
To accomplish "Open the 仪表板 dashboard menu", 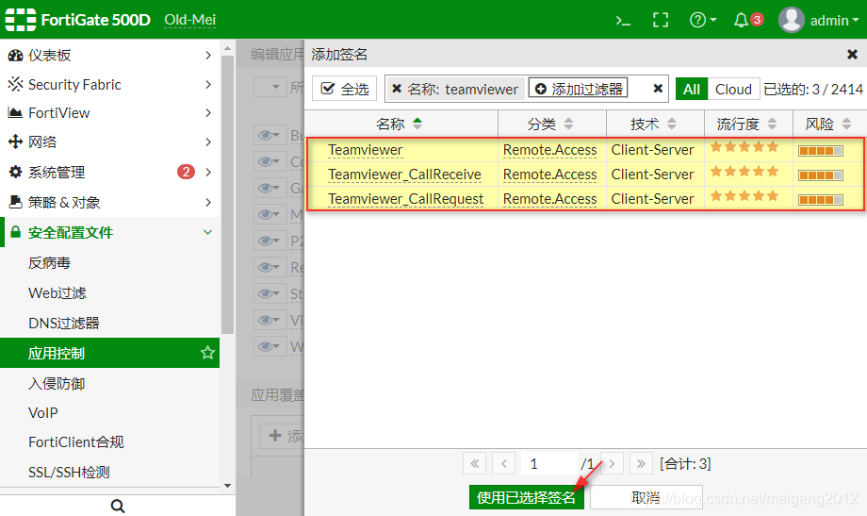I will 109,55.
